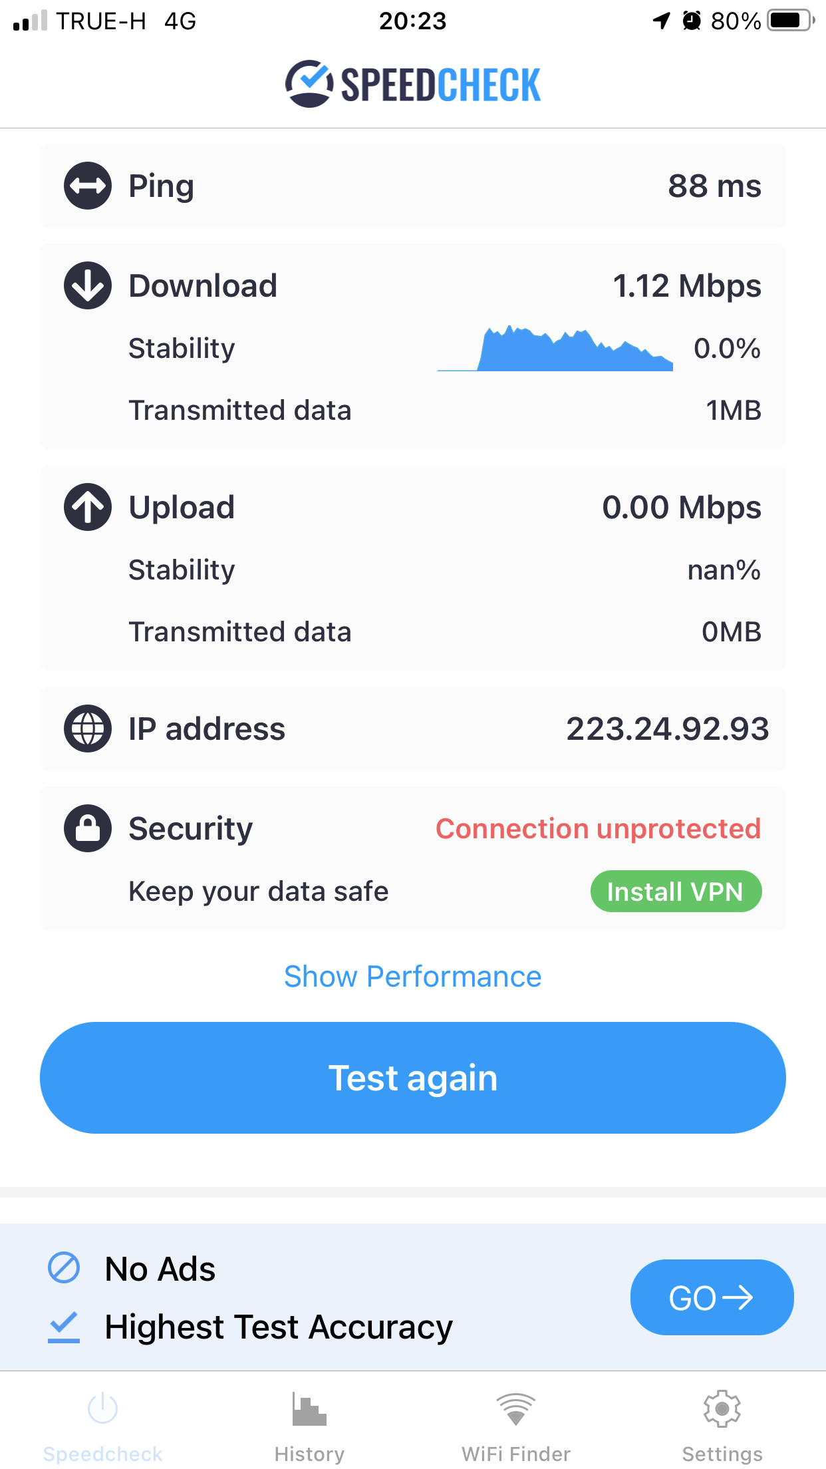This screenshot has height=1469, width=826.
Task: Tap the download stability graph
Action: (x=555, y=349)
